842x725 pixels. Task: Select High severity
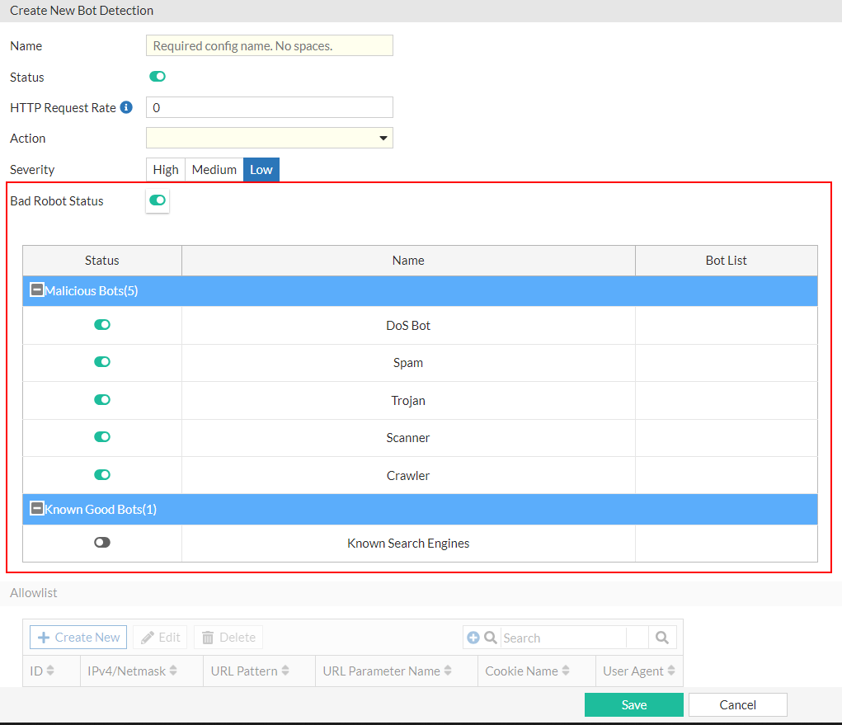tap(165, 169)
